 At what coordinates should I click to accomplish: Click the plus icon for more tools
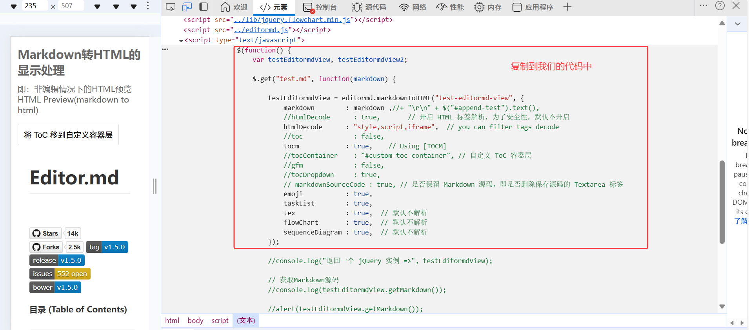567,7
